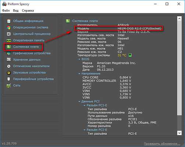
Task: Maximize the Speccy window
Action: point(167,4)
